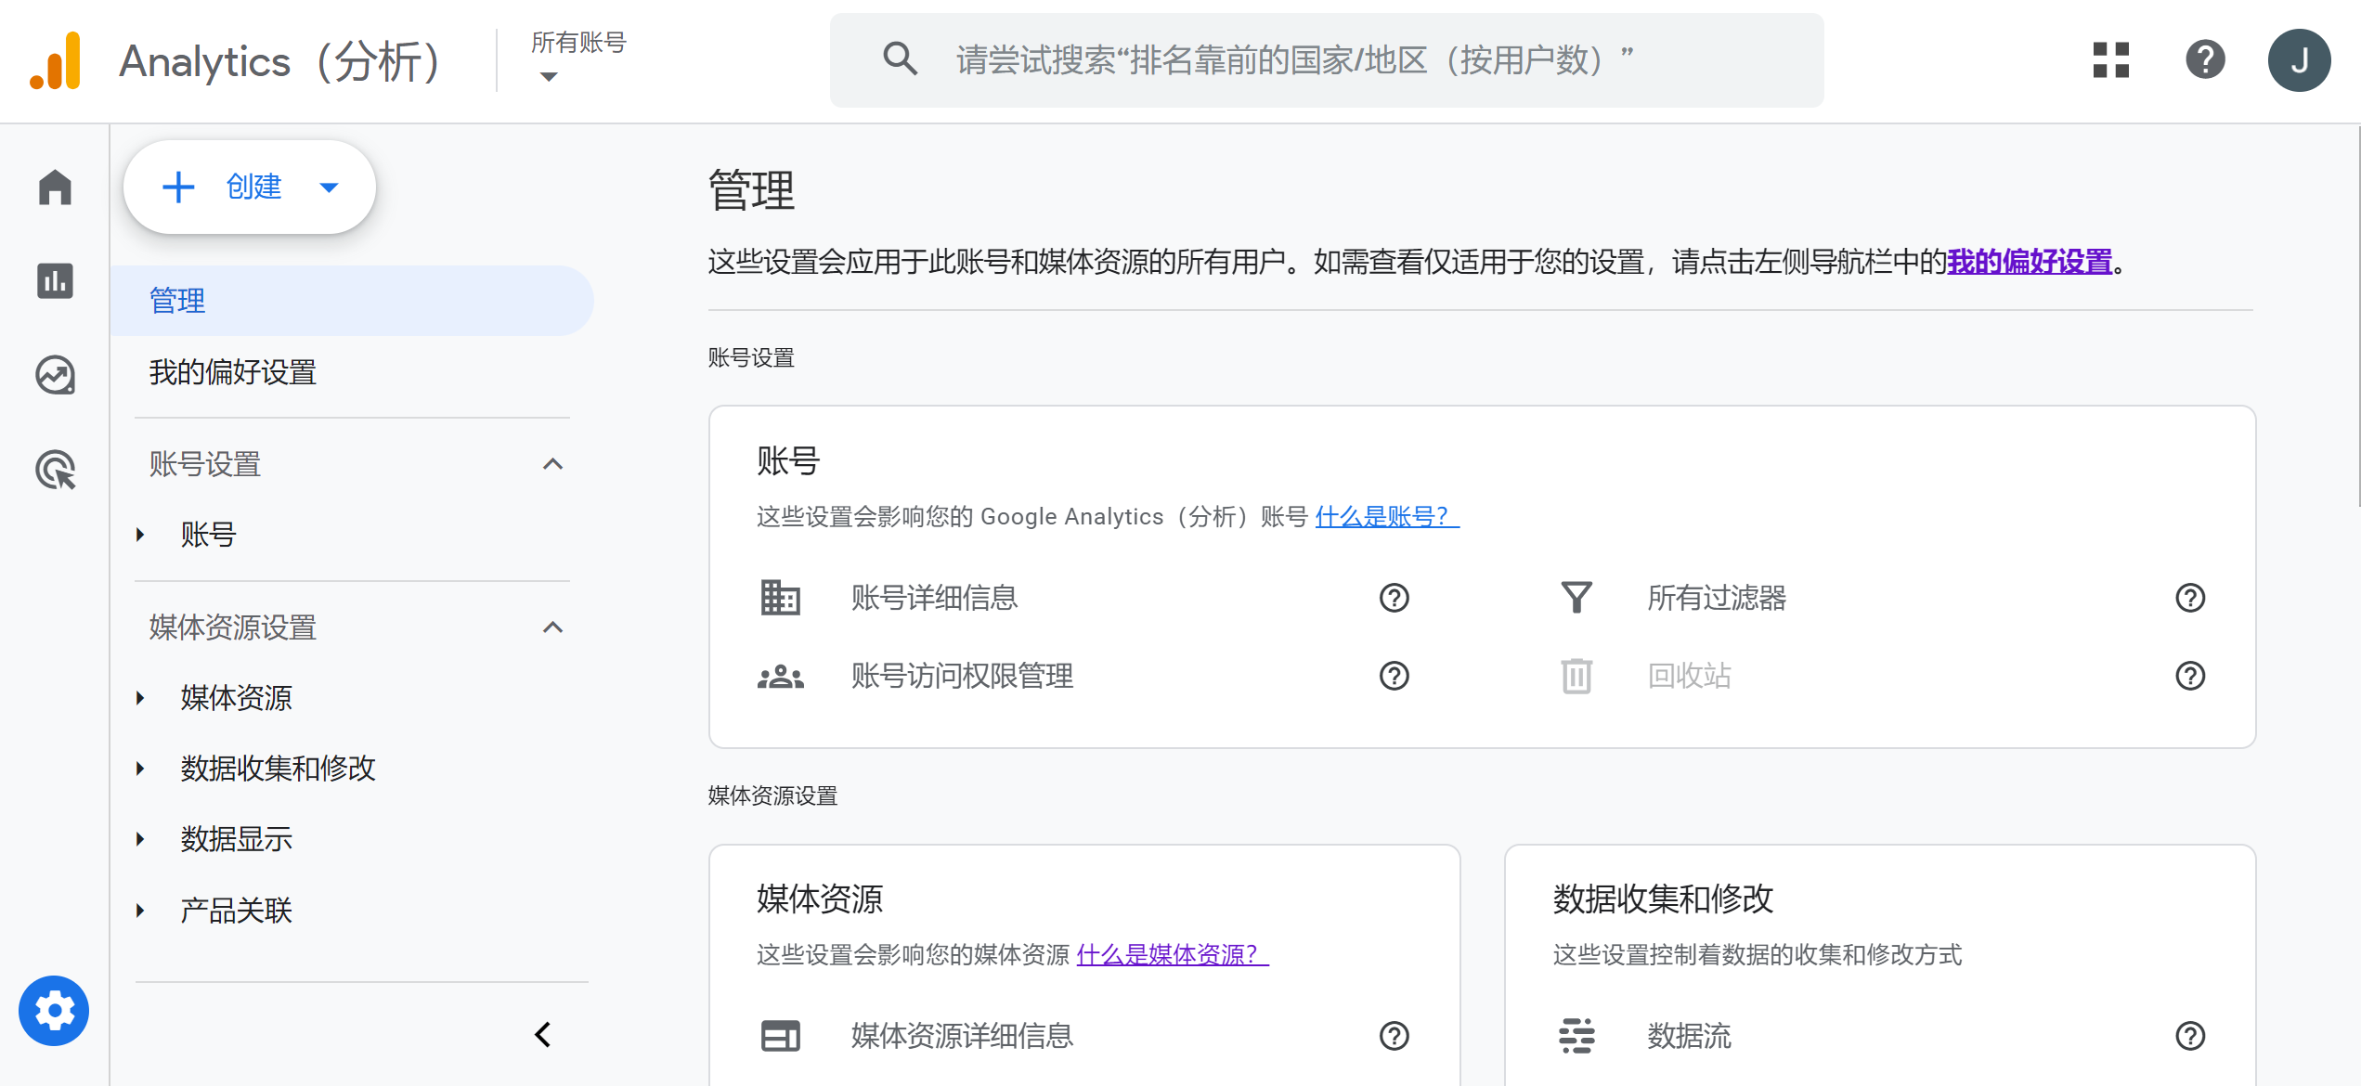
Task: Show help for 账号访问权限管理
Action: click(1394, 676)
